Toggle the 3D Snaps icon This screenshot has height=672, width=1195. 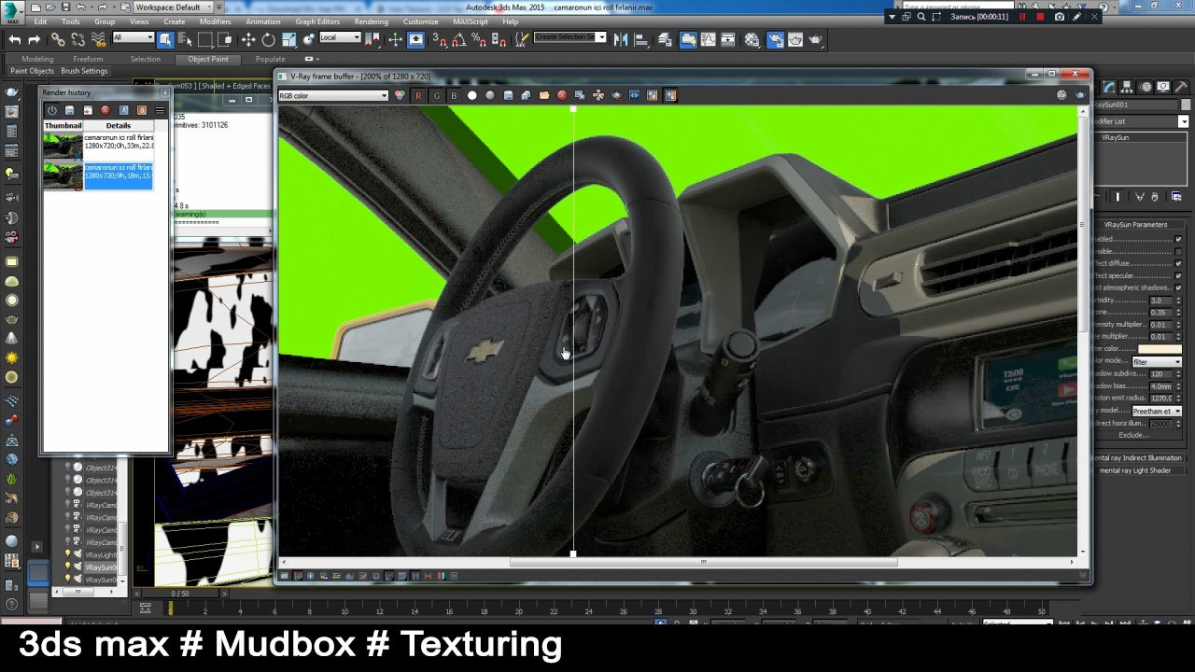click(x=440, y=39)
